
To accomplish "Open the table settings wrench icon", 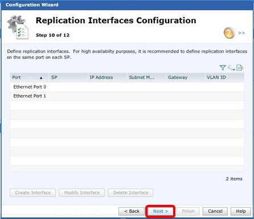I will [x=231, y=68].
